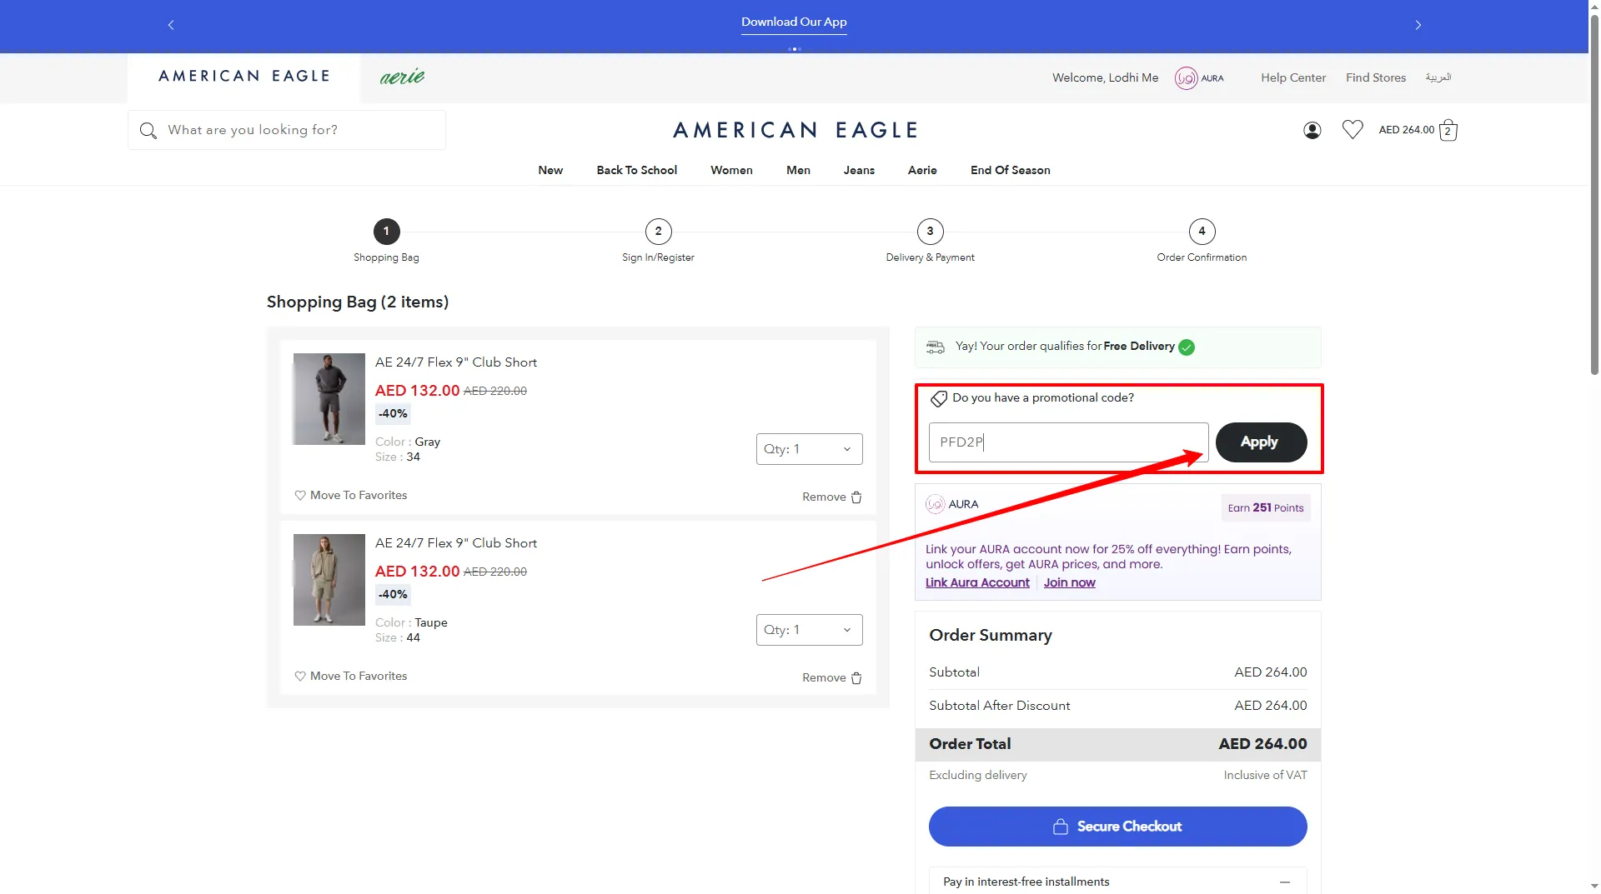Click the Link Aura Account link
The height and width of the screenshot is (894, 1601).
click(976, 582)
